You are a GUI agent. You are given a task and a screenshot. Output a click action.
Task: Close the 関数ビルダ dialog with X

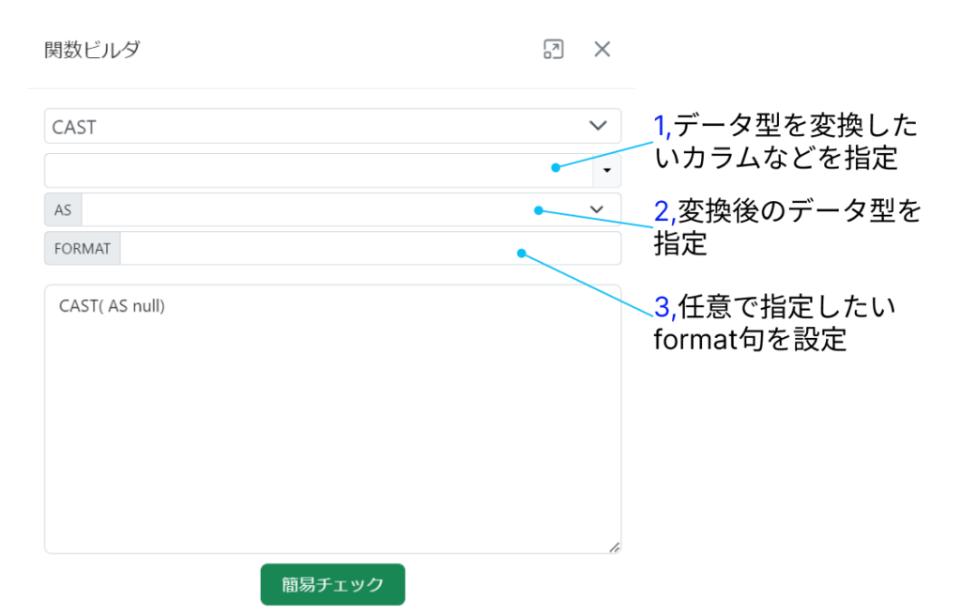click(x=603, y=50)
